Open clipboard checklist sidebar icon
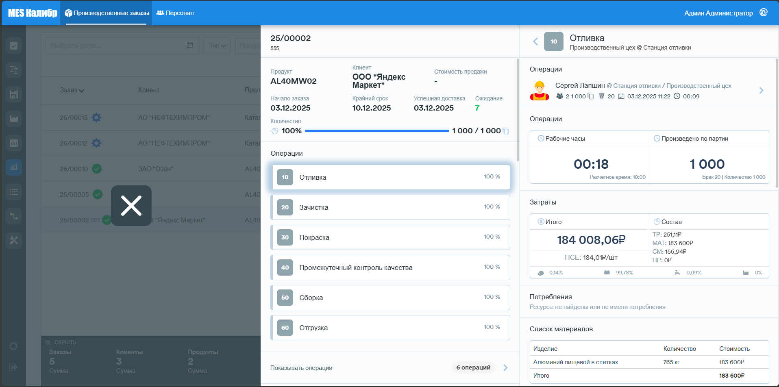779x387 pixels. (14, 46)
